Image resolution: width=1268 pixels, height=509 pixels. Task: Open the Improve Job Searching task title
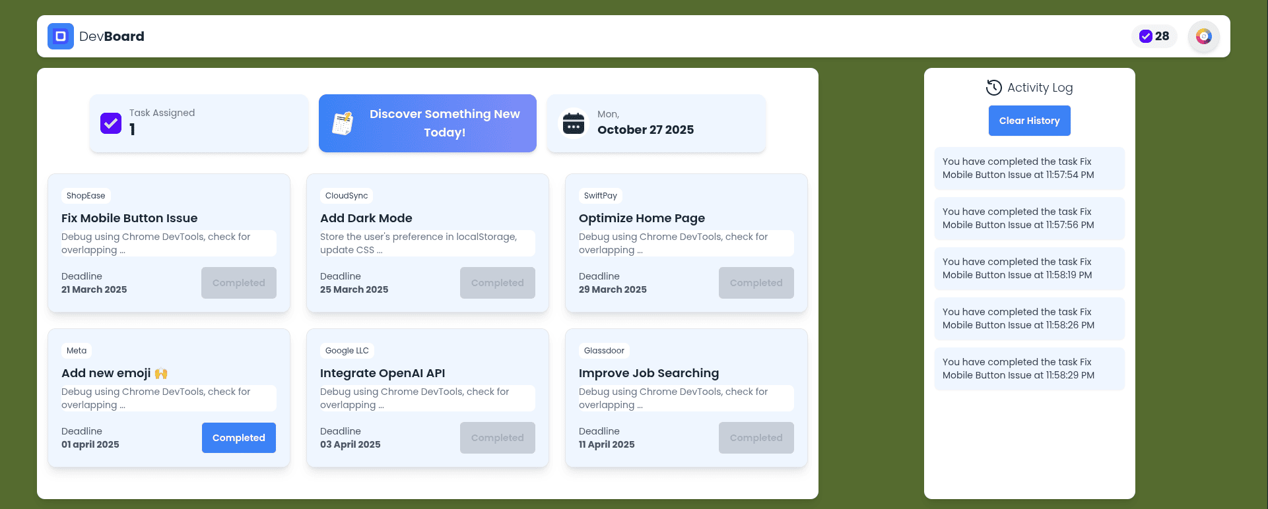tap(649, 373)
